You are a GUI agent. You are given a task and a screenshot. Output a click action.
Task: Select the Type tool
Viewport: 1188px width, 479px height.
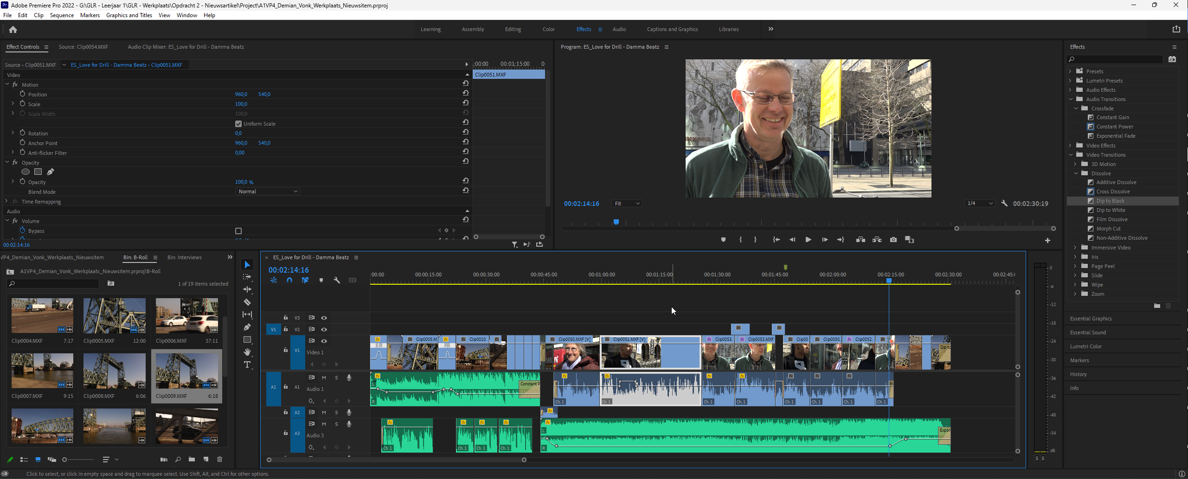pyautogui.click(x=247, y=365)
